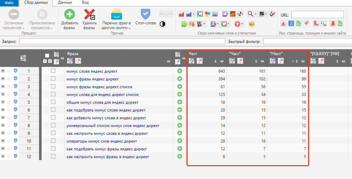Click the green hexagon icon
This screenshot has width=352, height=179.
(184, 24)
